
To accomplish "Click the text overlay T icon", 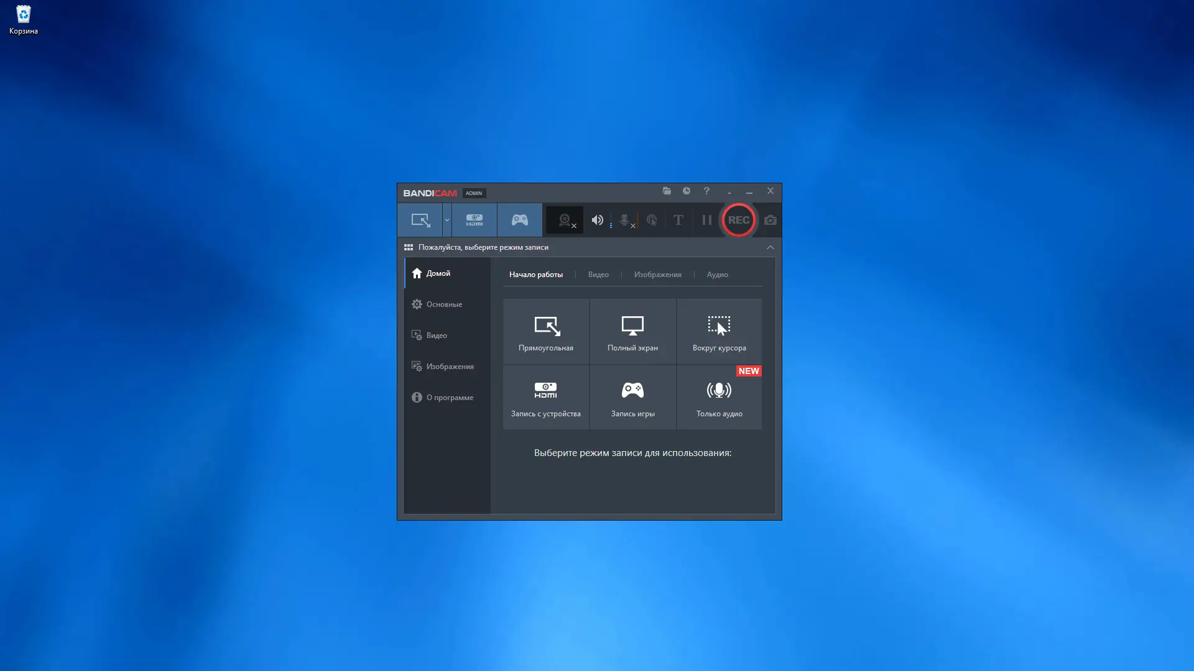I will 678,220.
